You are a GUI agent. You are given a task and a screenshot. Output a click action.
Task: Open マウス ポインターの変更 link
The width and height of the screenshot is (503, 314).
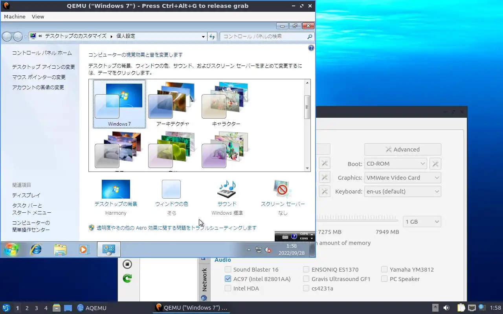pyautogui.click(x=39, y=77)
